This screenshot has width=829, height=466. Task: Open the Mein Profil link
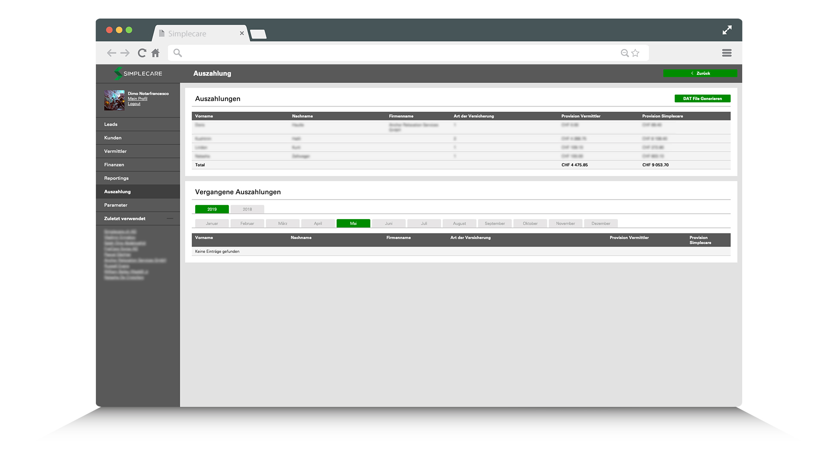pos(137,99)
